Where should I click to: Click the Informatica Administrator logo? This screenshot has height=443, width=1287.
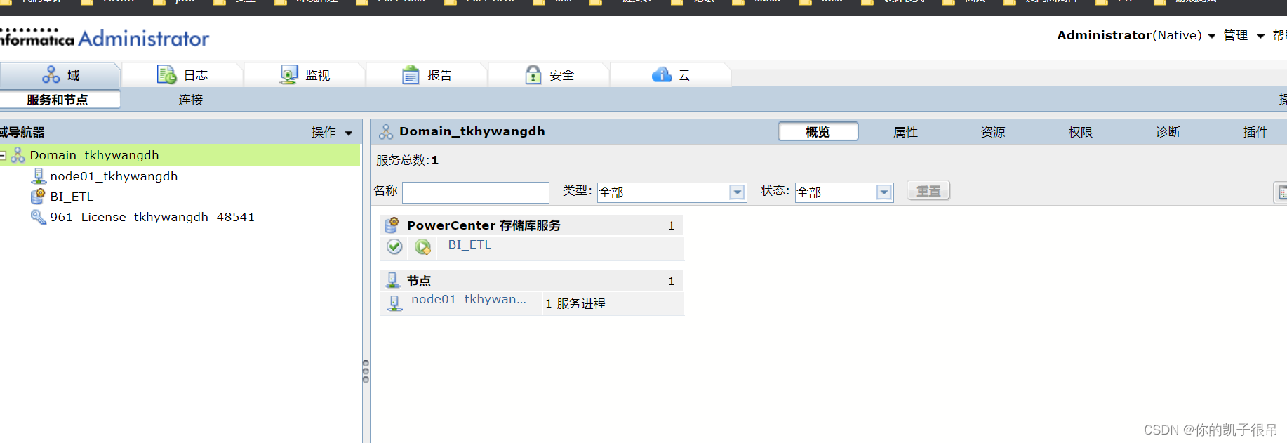[x=105, y=38]
